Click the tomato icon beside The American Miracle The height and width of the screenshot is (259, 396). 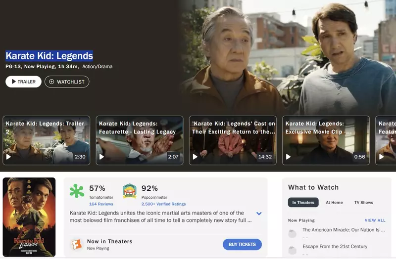tap(293, 233)
